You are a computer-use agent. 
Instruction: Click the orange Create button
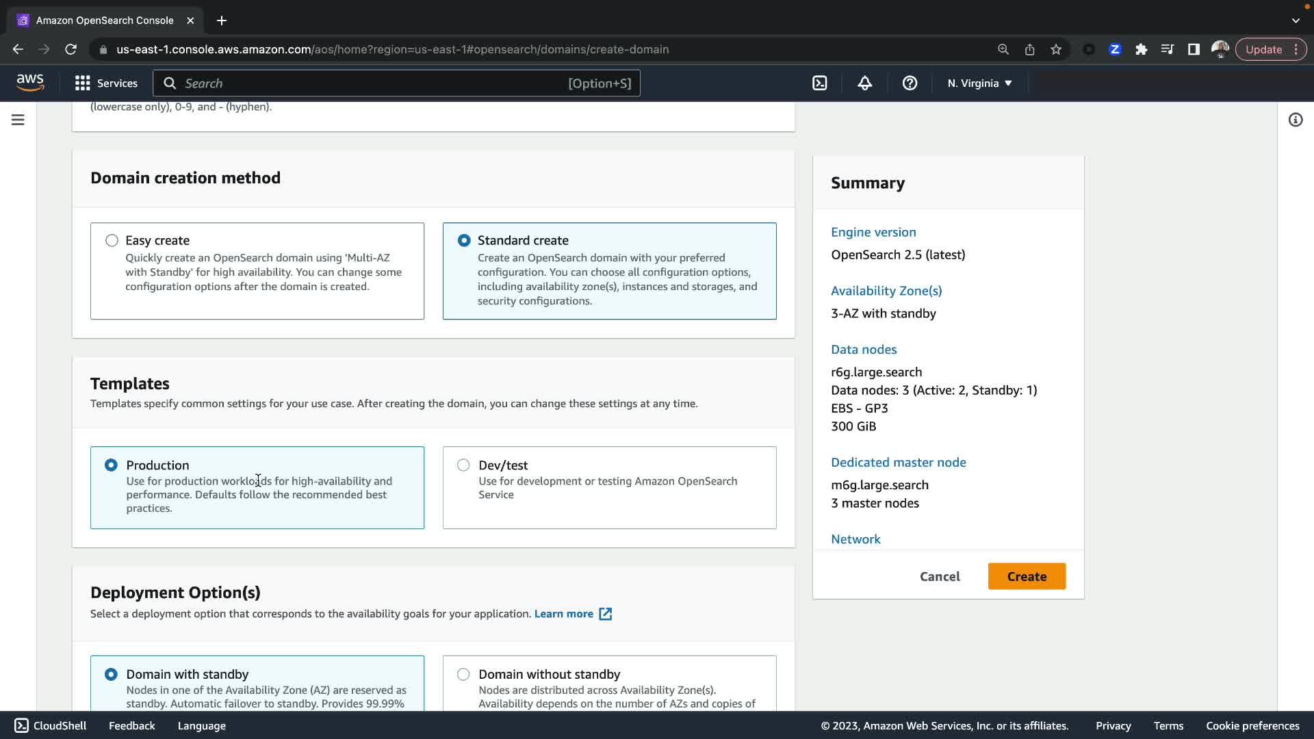click(x=1026, y=576)
